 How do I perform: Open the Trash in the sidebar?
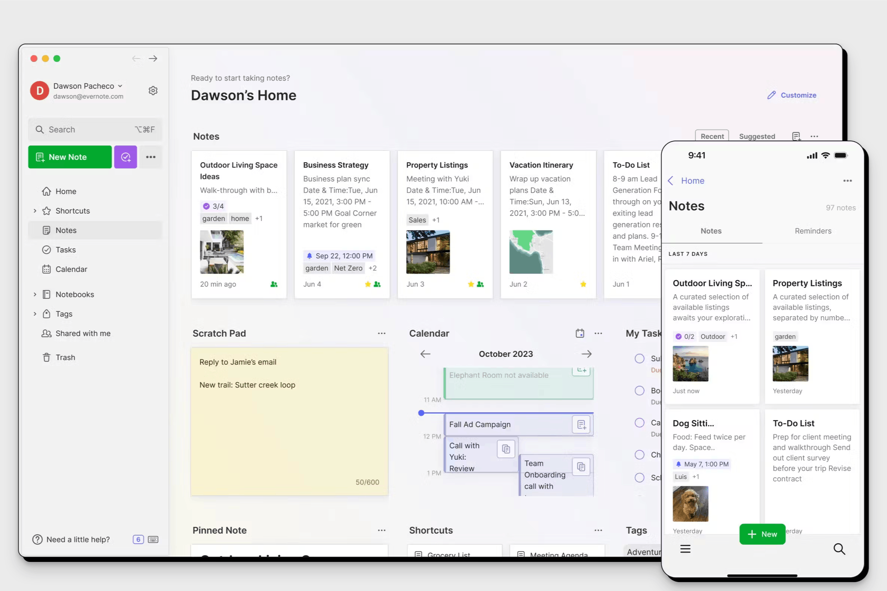click(65, 357)
